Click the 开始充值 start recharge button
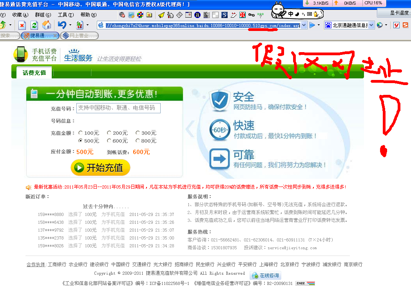This screenshot has height=292, width=411. pos(100,167)
